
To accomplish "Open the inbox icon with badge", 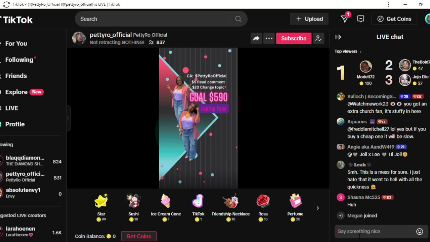I will tap(344, 19).
